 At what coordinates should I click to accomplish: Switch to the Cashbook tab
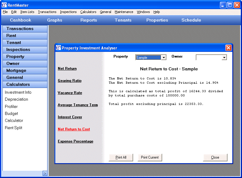pos(21,20)
